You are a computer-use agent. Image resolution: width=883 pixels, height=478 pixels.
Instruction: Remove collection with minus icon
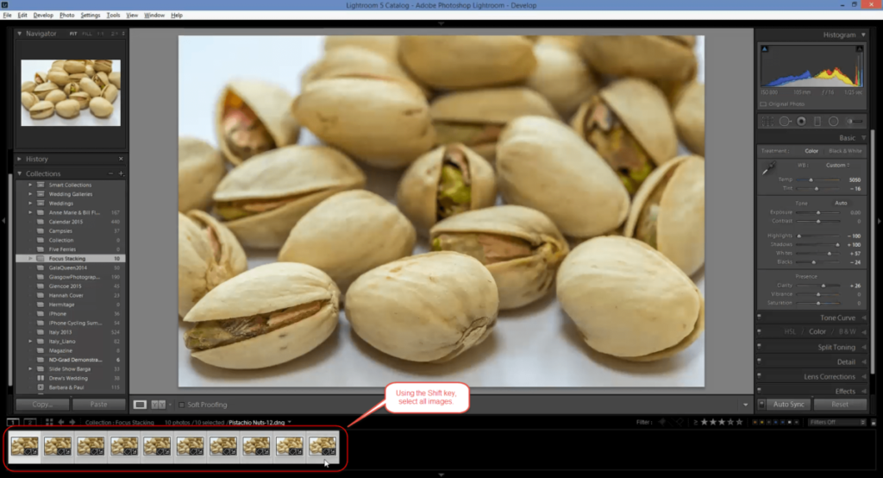tap(110, 173)
